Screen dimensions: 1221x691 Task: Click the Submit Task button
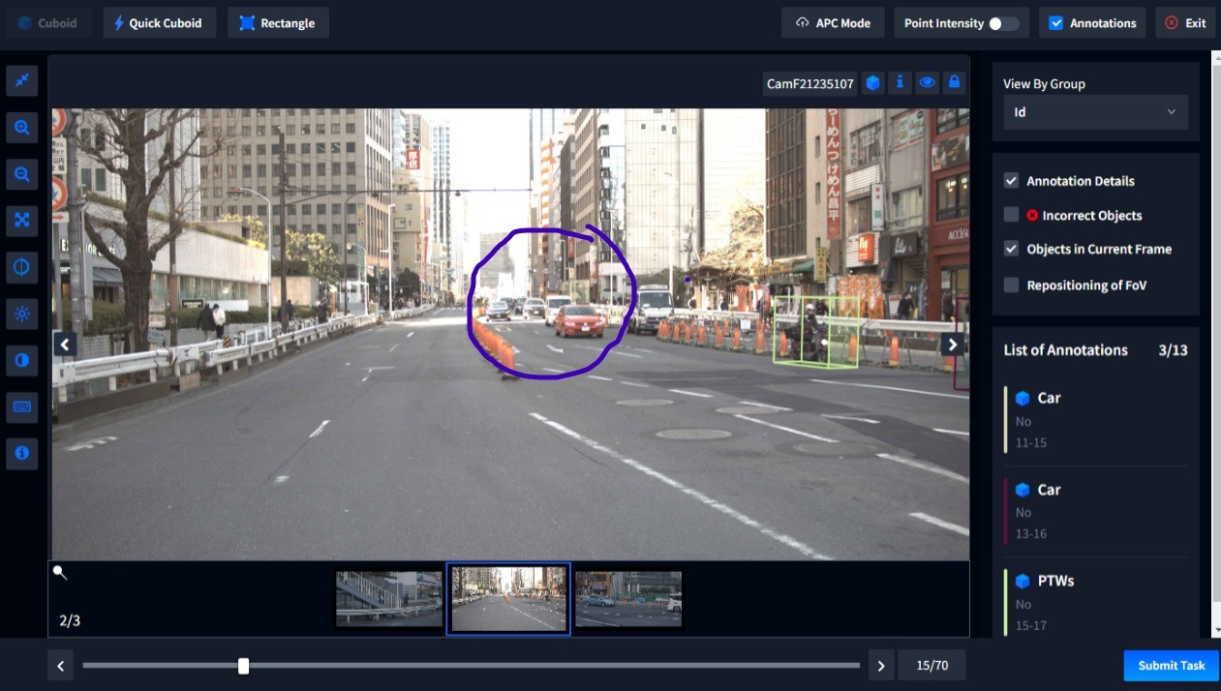(x=1171, y=665)
